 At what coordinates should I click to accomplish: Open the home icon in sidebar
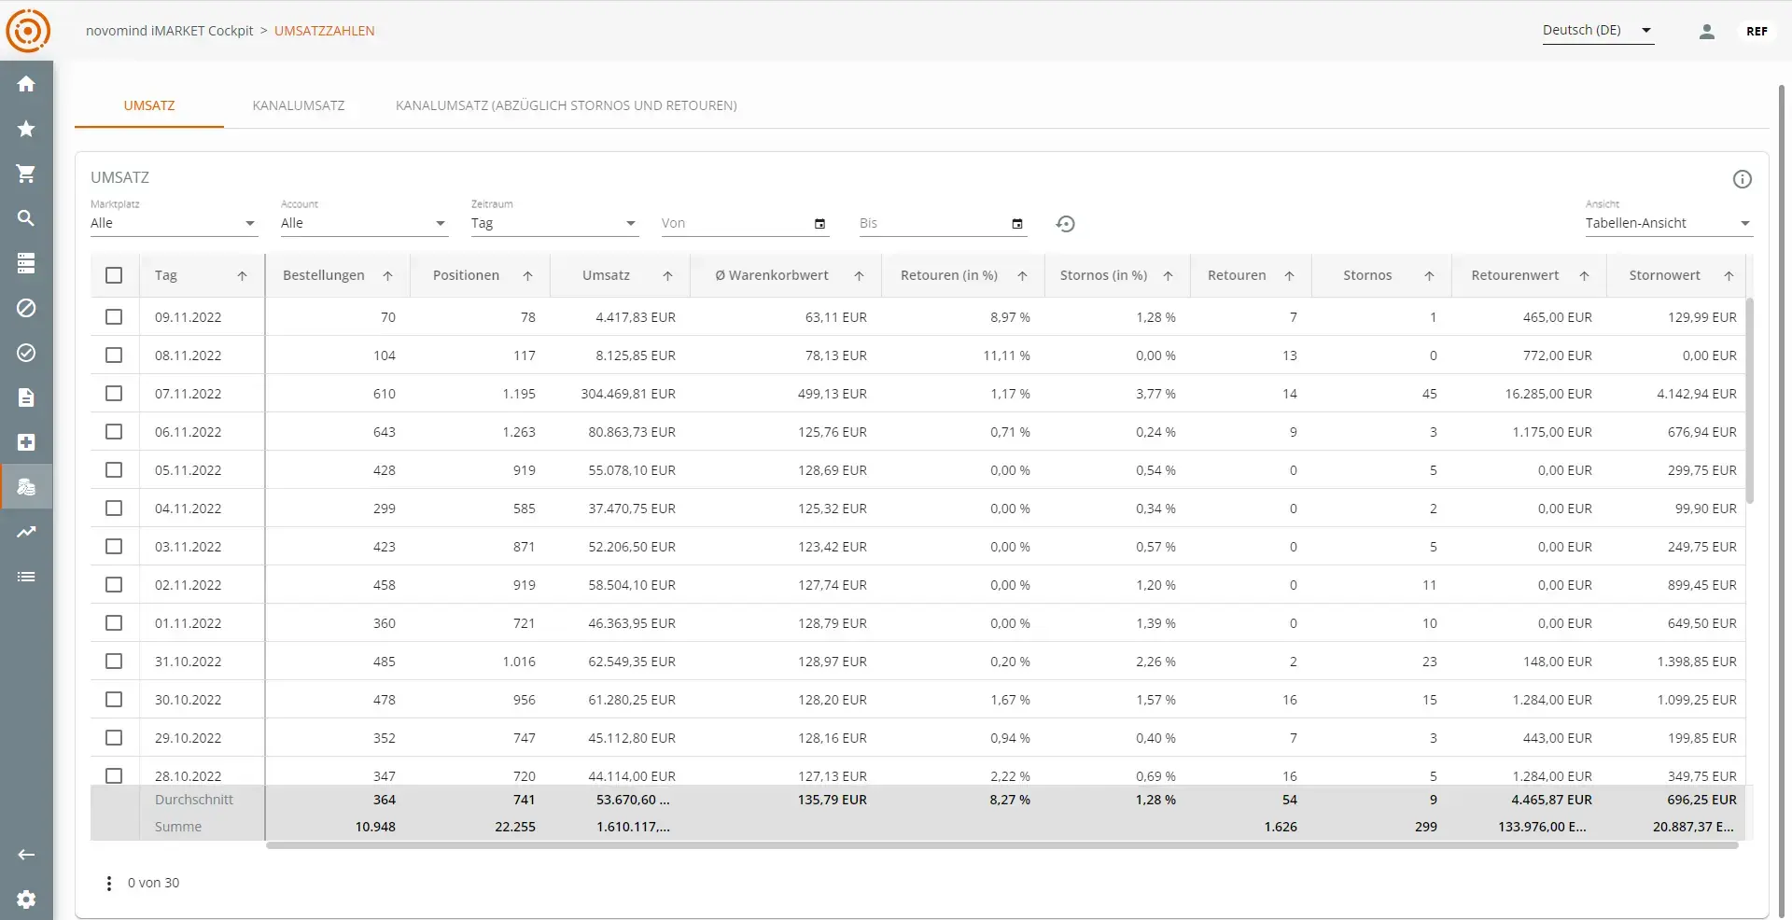point(26,84)
